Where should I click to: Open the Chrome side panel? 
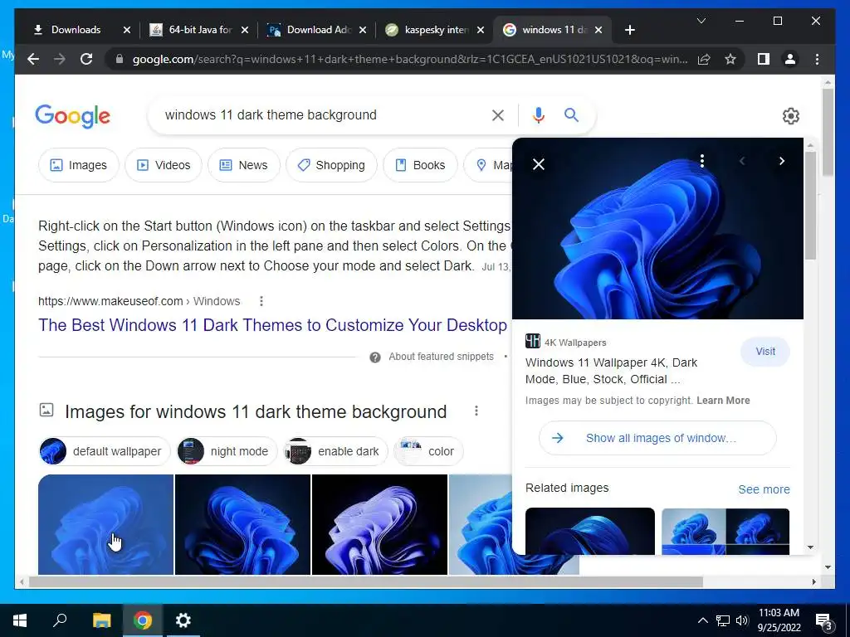[764, 59]
